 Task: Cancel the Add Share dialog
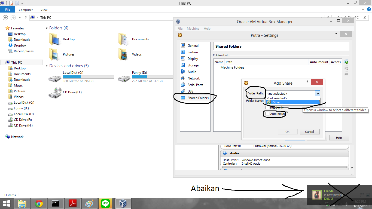click(x=309, y=132)
